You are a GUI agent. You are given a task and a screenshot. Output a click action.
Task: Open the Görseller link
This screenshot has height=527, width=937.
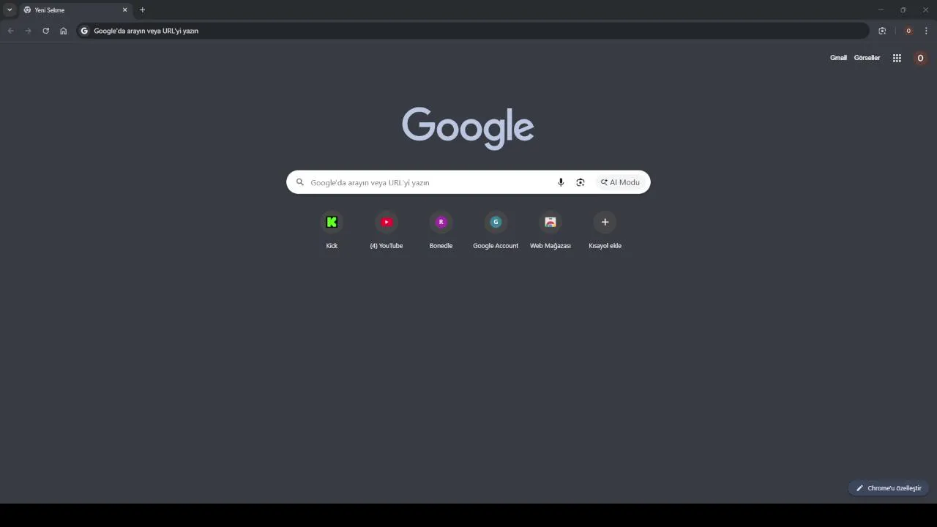pyautogui.click(x=867, y=58)
